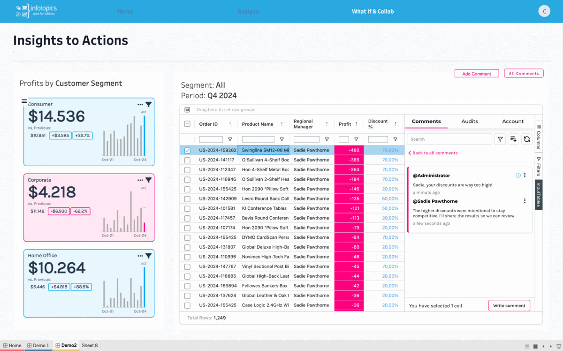Open three-dot menu on Corporate card

(140, 180)
